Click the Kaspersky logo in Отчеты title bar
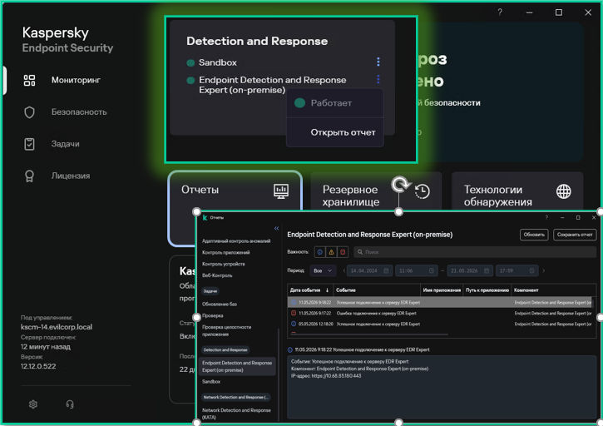The width and height of the screenshot is (603, 426). pyautogui.click(x=205, y=218)
